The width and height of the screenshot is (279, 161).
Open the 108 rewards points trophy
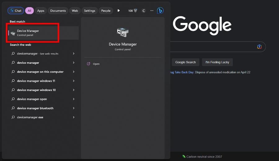[133, 11]
